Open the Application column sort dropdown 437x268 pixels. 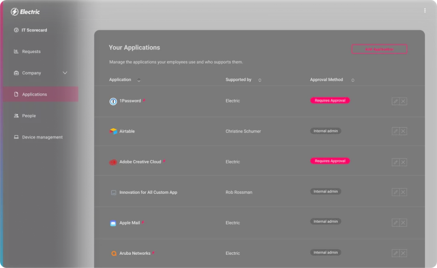[x=138, y=80]
